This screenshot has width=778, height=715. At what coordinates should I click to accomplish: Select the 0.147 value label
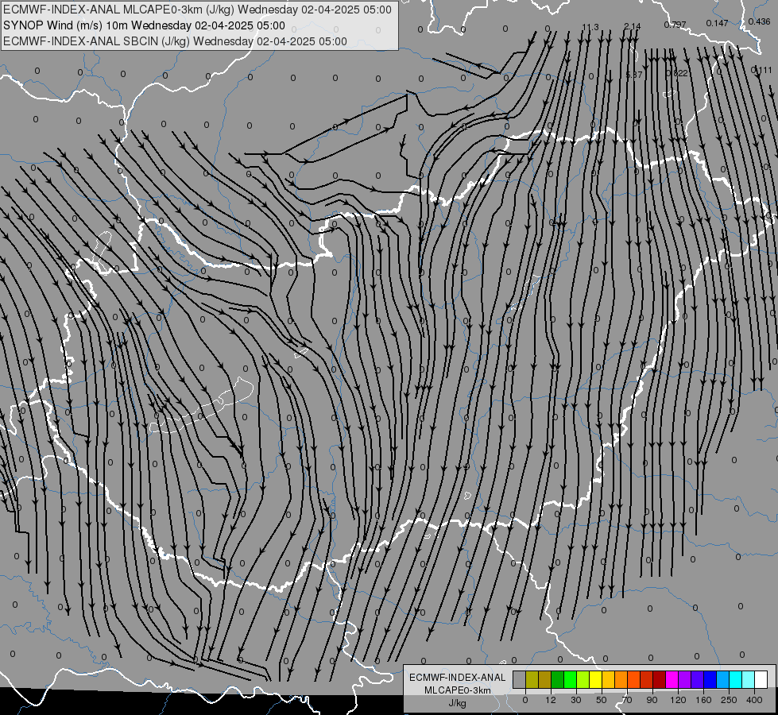(x=717, y=23)
